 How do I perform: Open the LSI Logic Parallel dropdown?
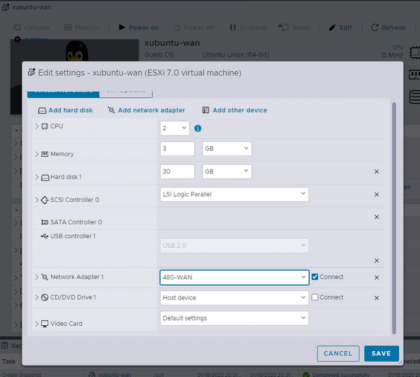click(234, 194)
